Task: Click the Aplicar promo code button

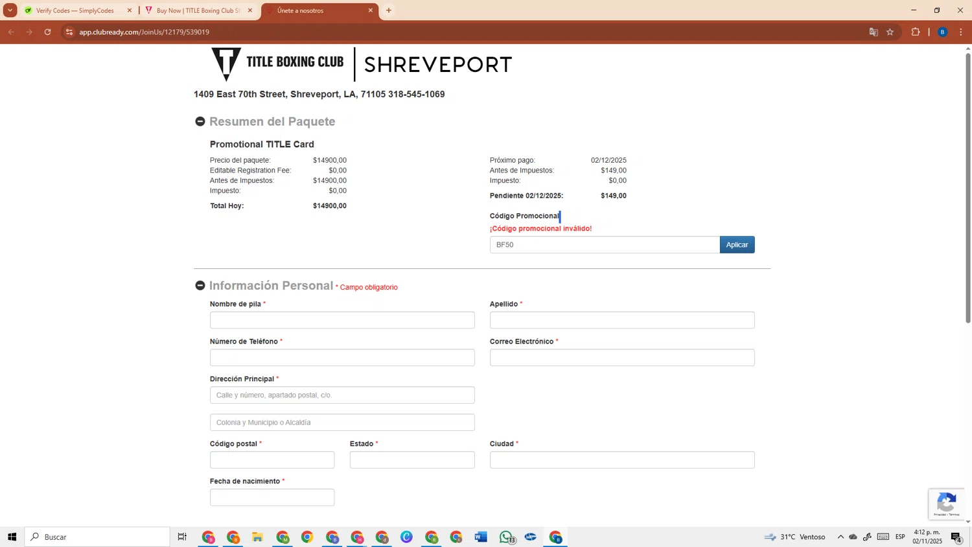Action: 737,244
